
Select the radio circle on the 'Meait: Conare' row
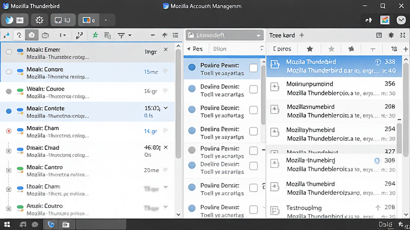point(9,71)
